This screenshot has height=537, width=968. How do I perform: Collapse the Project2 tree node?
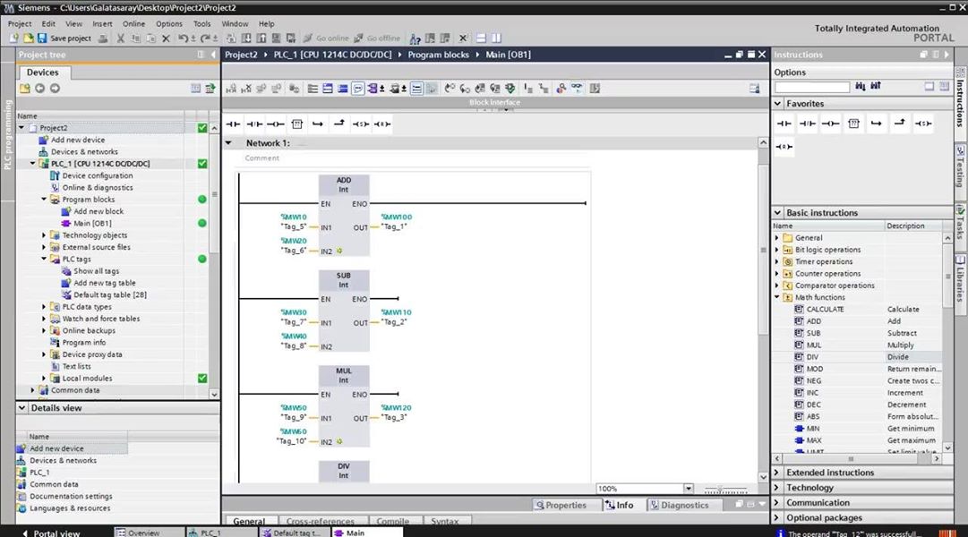pos(21,128)
